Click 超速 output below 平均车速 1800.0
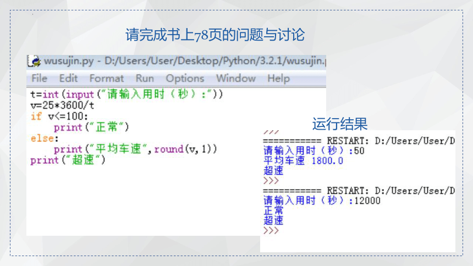 273,171
